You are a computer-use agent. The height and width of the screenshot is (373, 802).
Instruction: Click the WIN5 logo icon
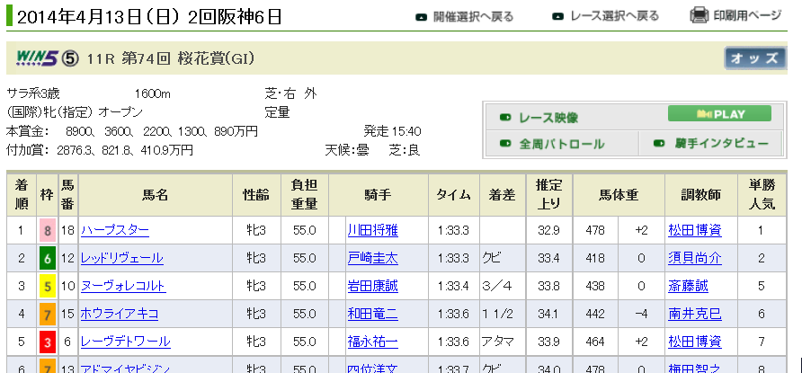coord(38,59)
